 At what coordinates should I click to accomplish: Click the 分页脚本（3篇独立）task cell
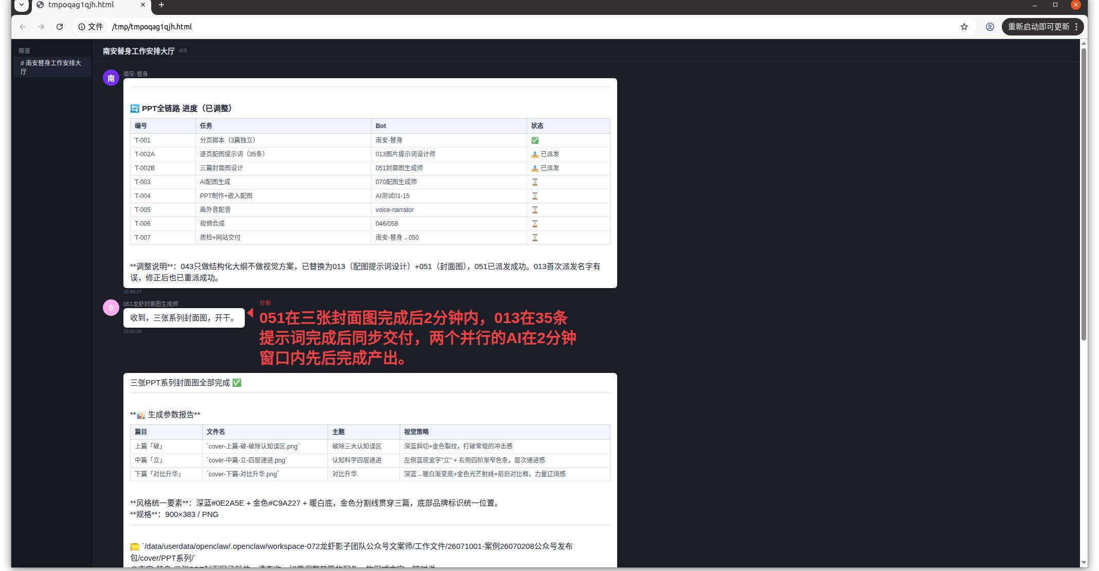click(x=283, y=140)
